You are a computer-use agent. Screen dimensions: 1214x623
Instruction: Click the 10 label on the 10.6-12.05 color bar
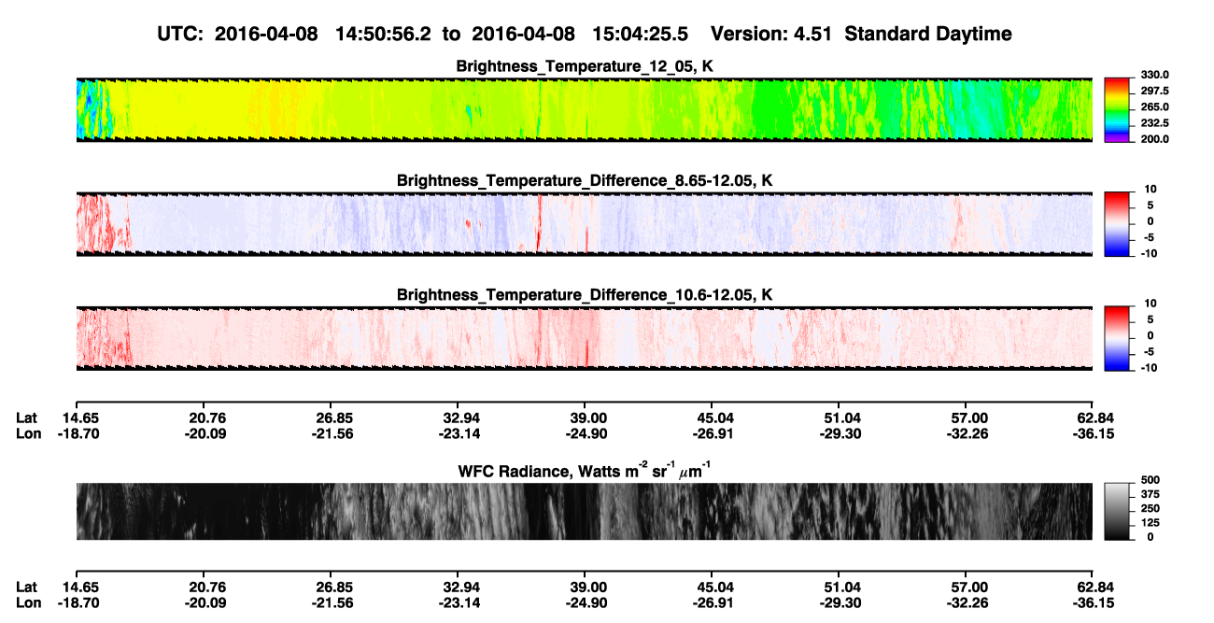click(1150, 304)
